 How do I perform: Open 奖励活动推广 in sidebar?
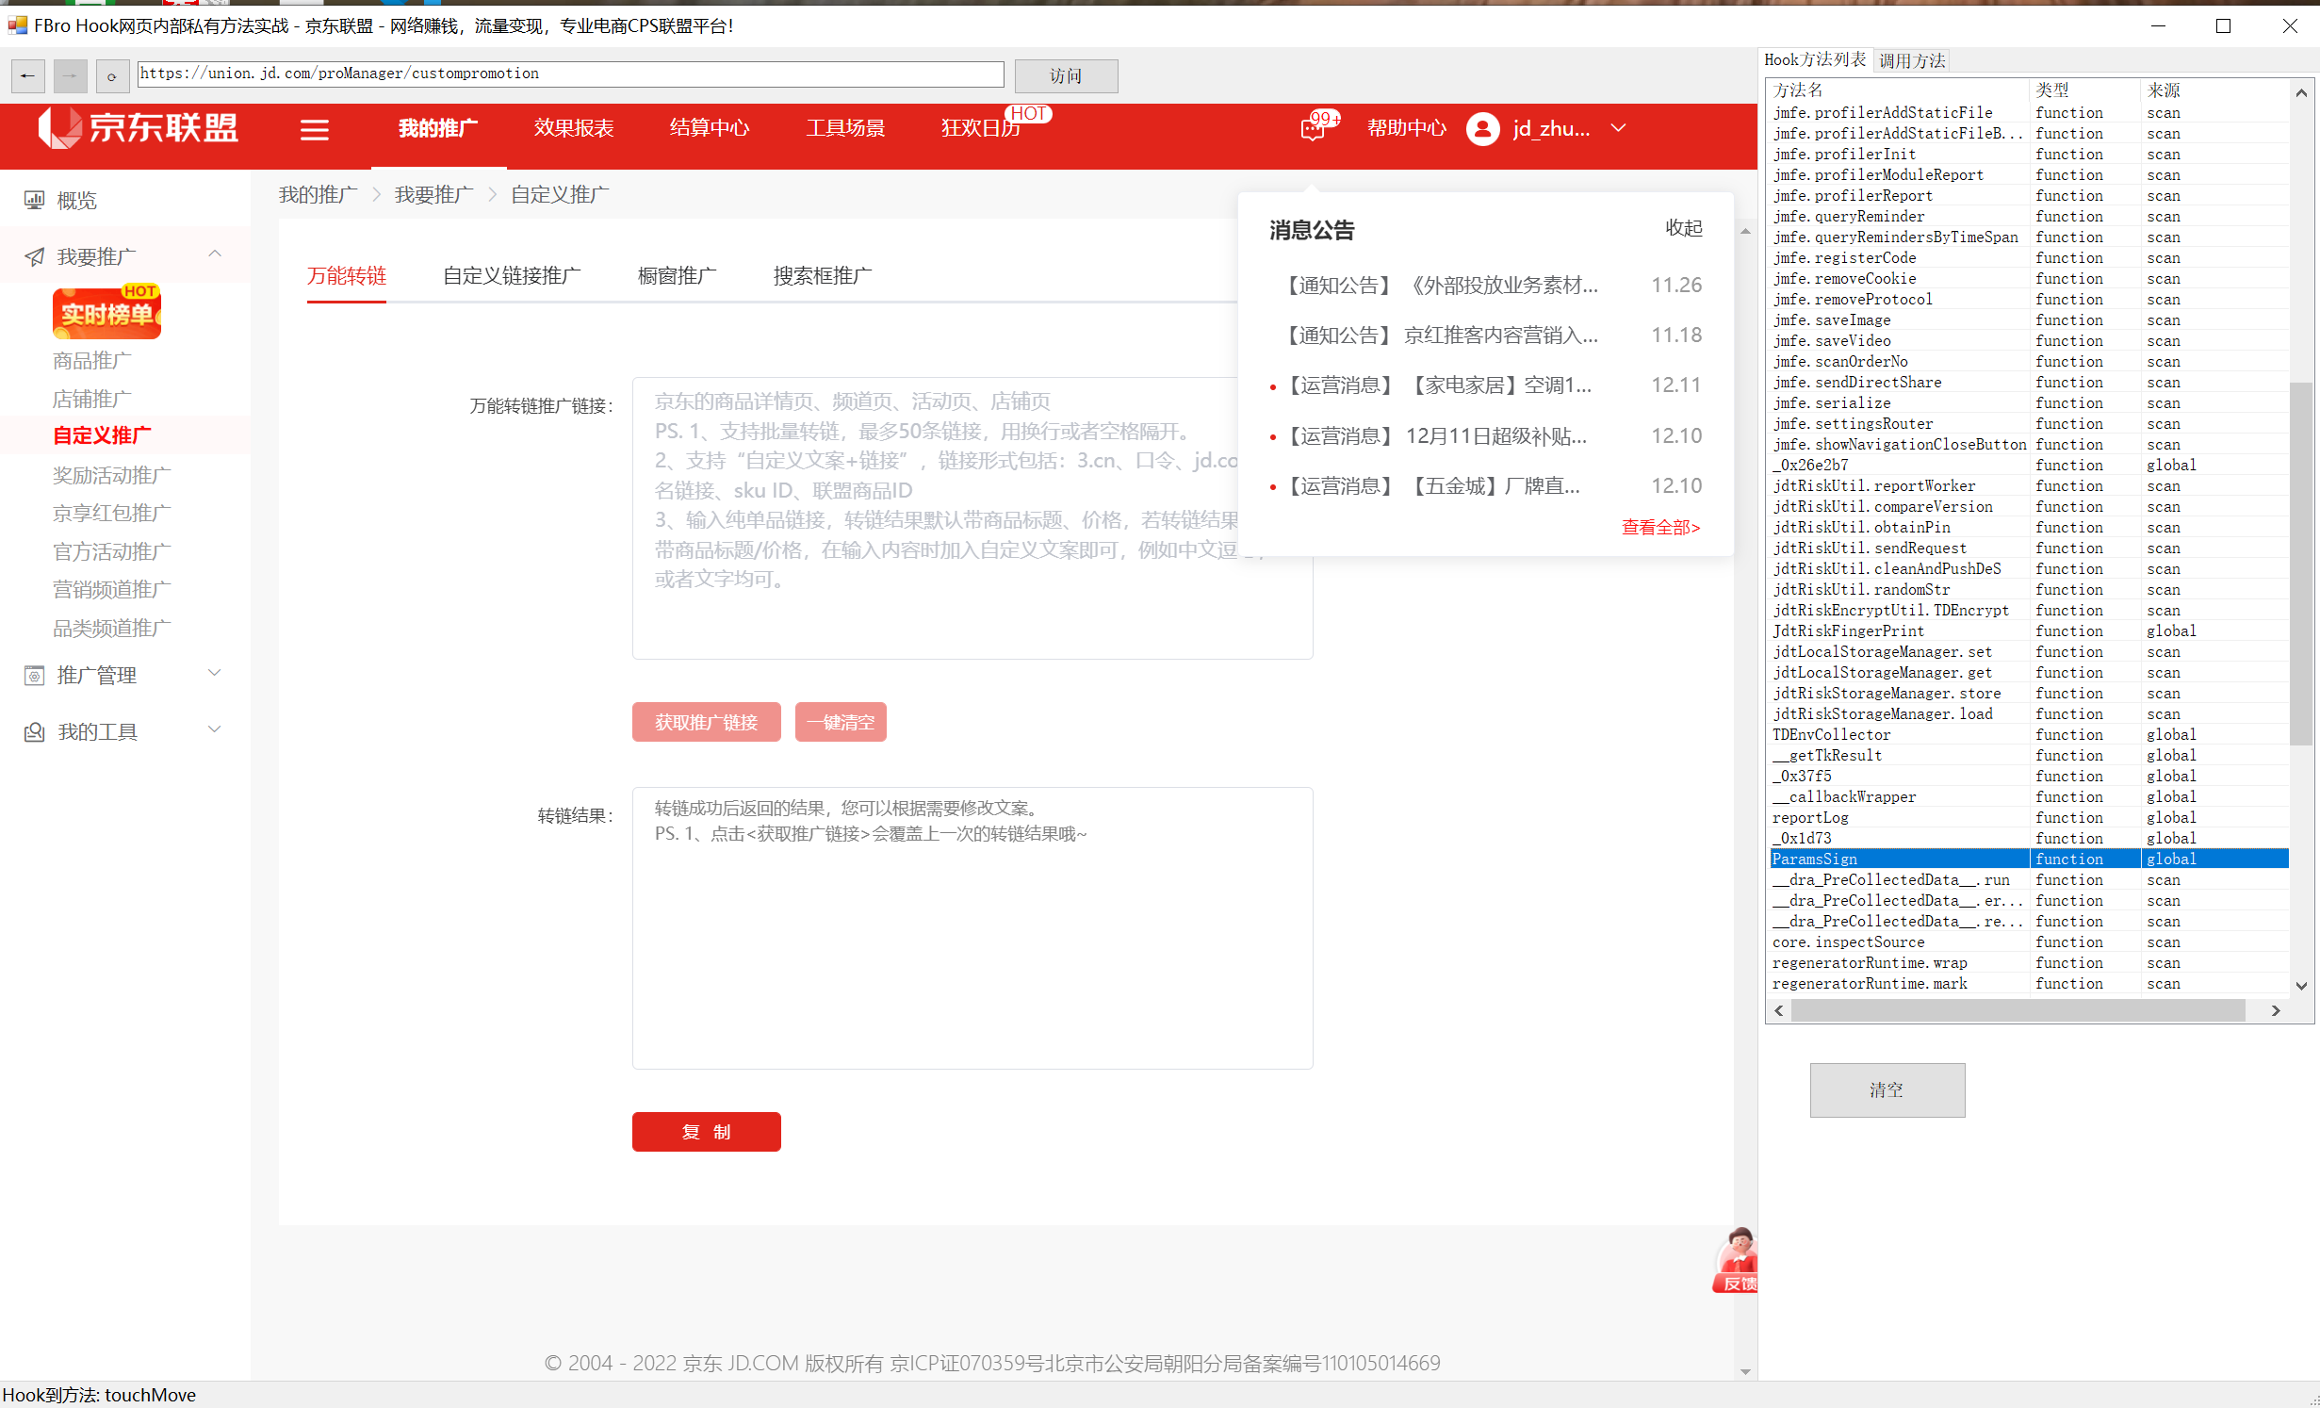112,476
